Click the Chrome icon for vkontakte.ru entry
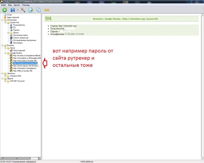204x163 pixels. pyautogui.click(x=11, y=58)
